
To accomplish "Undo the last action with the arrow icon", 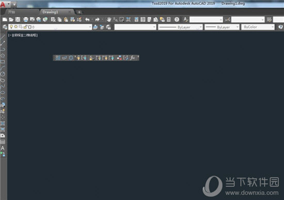I will click(87, 20).
